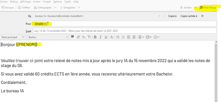Remove text formatting with the eraser icon
The height and width of the screenshot is (102, 221).
point(112,37)
